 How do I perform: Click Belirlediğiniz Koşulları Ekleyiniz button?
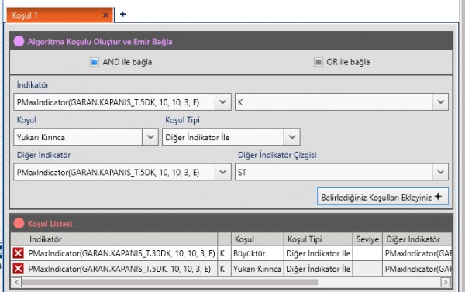pos(383,197)
